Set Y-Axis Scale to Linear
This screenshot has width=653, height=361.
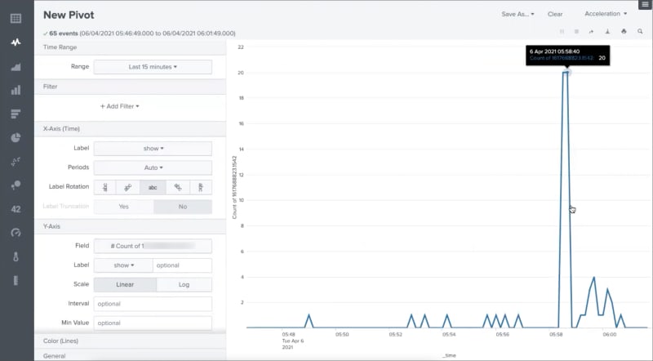tap(125, 284)
